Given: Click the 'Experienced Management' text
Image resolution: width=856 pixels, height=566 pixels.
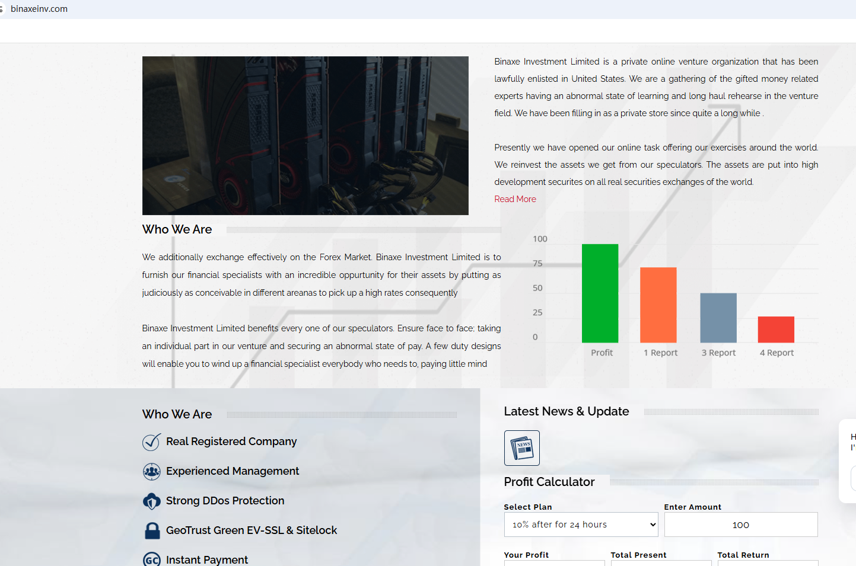Looking at the screenshot, I should 233,471.
